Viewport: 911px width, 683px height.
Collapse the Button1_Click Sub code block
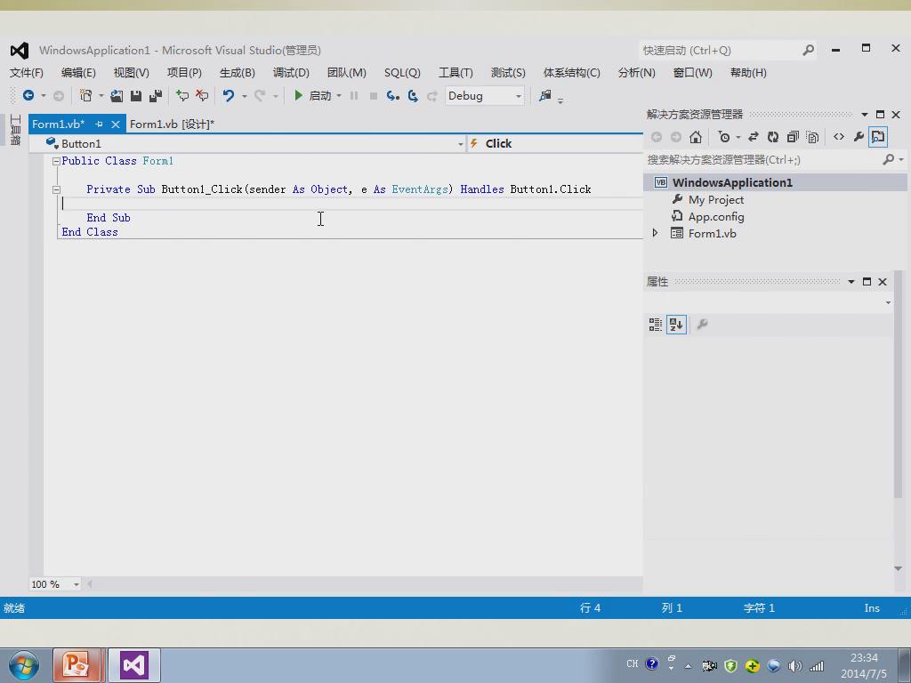(56, 189)
